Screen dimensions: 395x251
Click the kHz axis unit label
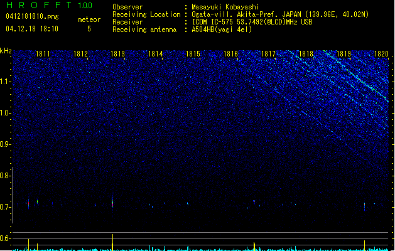(x=6, y=51)
